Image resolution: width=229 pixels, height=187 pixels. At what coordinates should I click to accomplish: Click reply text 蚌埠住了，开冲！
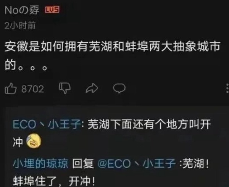[54, 181]
